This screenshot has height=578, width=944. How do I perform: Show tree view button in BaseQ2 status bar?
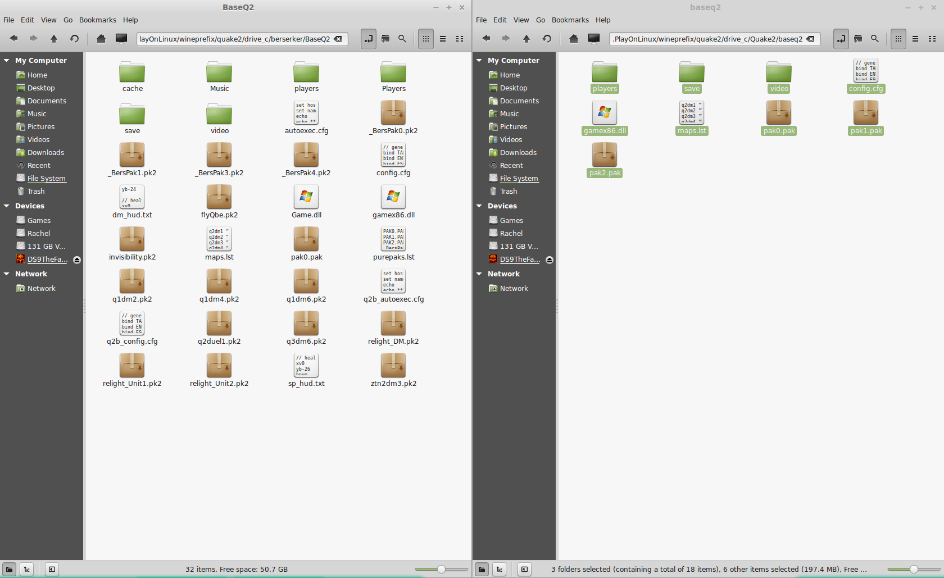26,569
